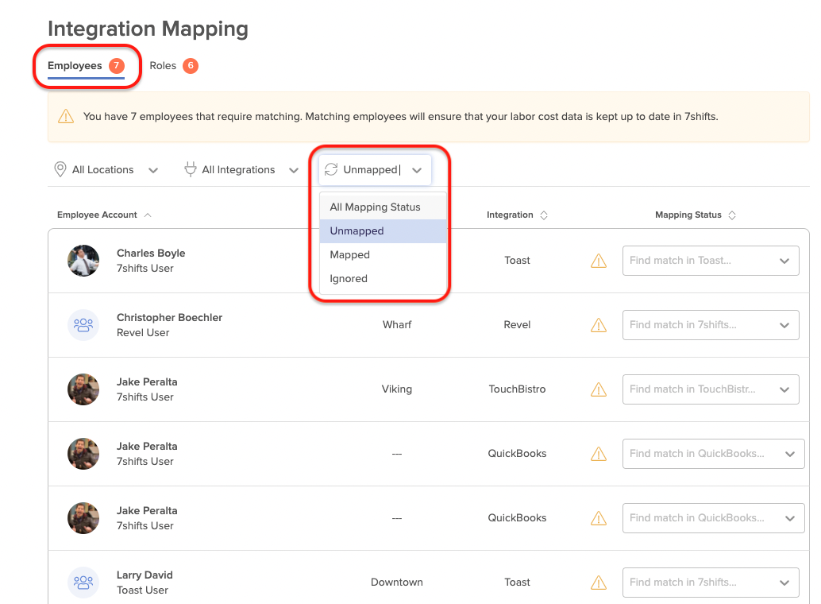Screen dimensions: 821x604
Task: Click the warning icon in the yellow banner
Action: pyautogui.click(x=66, y=117)
